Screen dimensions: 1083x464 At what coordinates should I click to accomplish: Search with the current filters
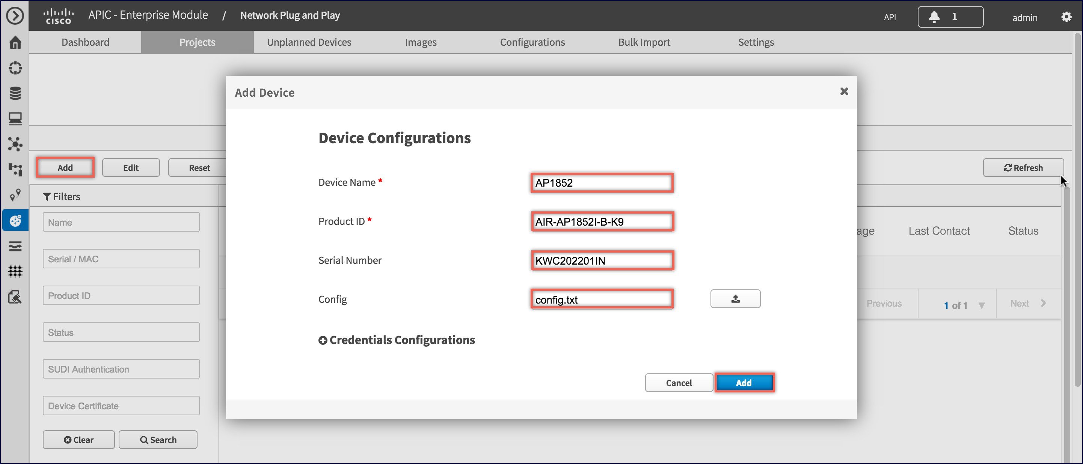(158, 440)
